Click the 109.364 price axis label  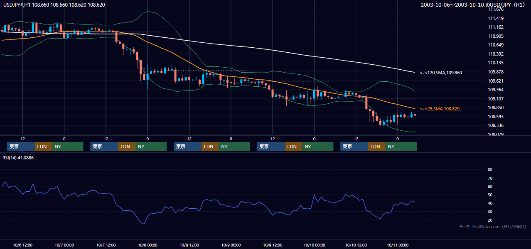(495, 90)
